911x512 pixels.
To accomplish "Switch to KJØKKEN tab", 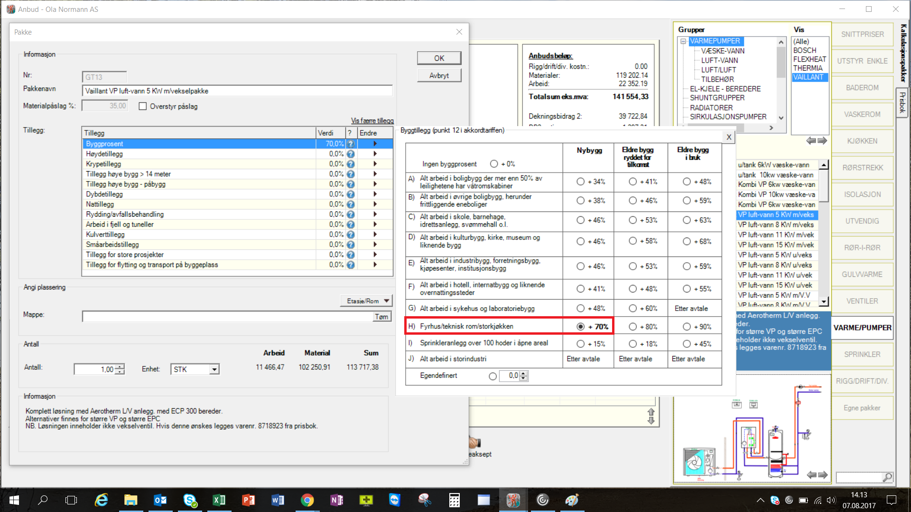I will [862, 141].
